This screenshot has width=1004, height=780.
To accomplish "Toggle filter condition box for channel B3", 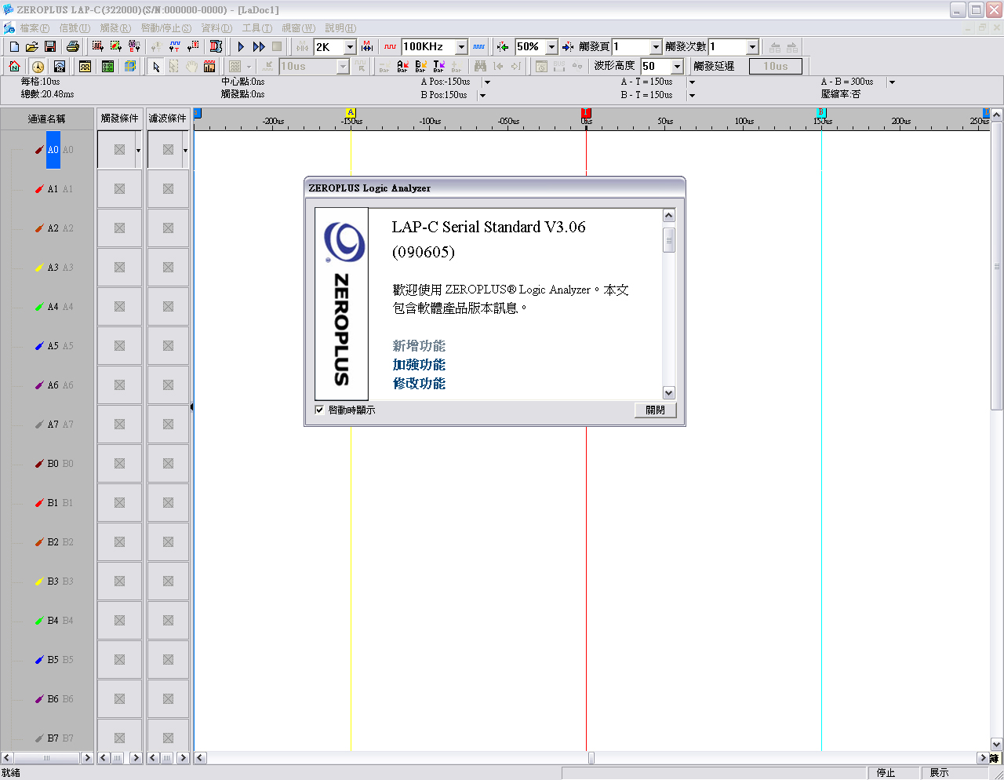I will (x=168, y=581).
